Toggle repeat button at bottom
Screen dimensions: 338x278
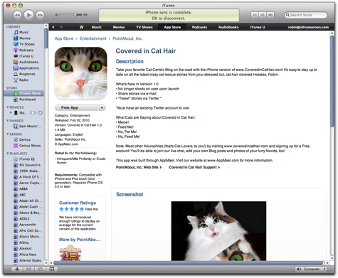tap(40, 269)
